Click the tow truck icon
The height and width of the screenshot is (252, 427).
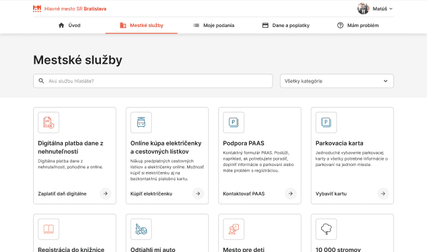(x=140, y=229)
